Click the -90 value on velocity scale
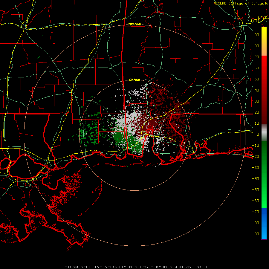Screen dimensions: 269x269 pyautogui.click(x=256, y=234)
